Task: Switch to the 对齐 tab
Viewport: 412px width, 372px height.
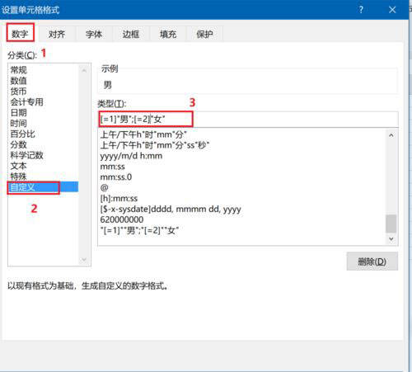Action: pos(57,34)
